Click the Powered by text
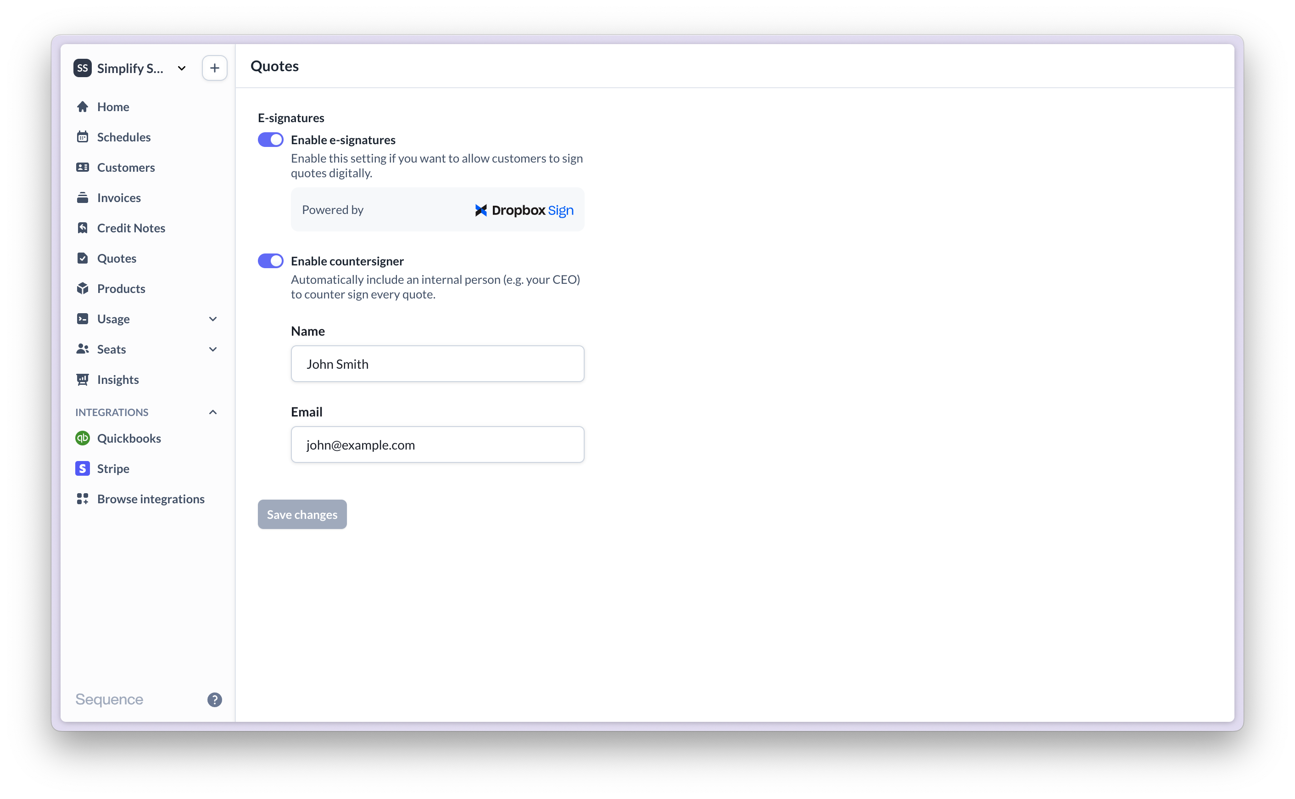This screenshot has height=799, width=1295. (x=333, y=210)
